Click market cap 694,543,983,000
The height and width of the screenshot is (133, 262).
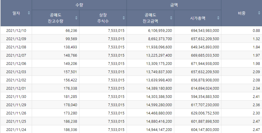click(x=205, y=31)
